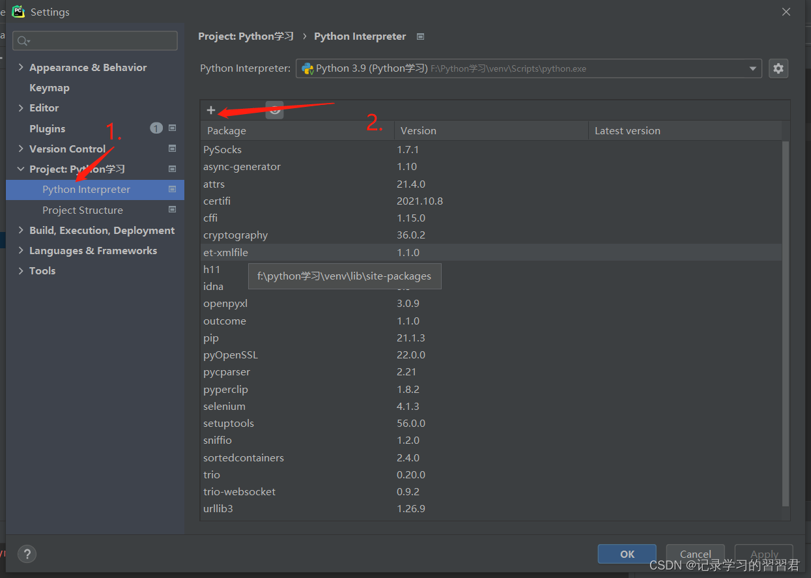Expand the Tools section
This screenshot has width=811, height=578.
tap(21, 270)
